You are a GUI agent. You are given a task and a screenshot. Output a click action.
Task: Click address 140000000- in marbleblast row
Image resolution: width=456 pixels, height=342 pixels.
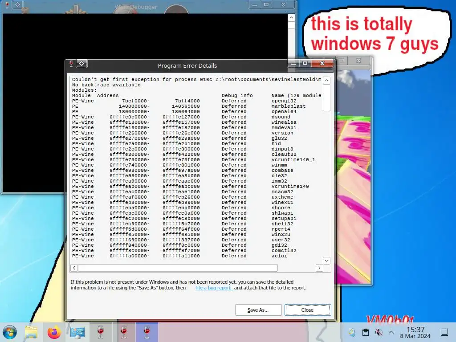(x=134, y=106)
